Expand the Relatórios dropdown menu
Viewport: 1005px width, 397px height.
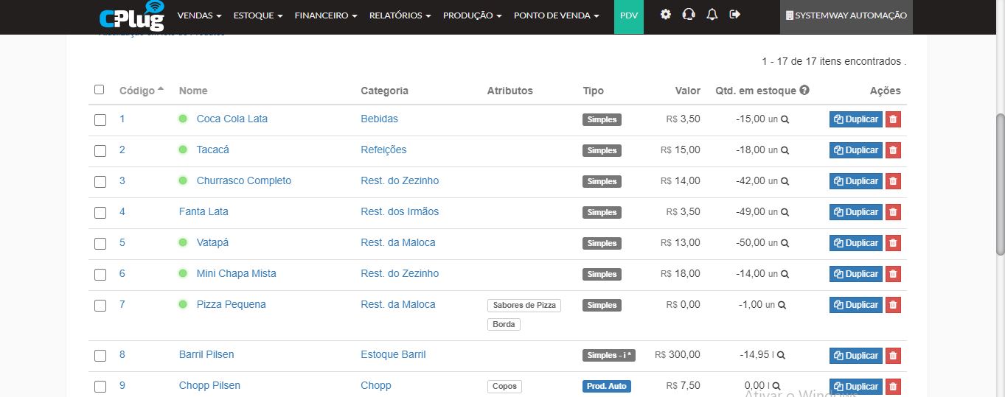[x=400, y=15]
